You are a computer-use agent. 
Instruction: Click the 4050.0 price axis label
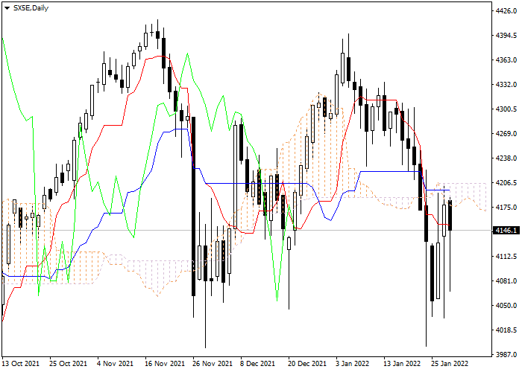click(506, 306)
